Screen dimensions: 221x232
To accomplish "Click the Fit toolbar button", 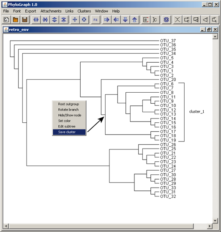I will (95, 19).
